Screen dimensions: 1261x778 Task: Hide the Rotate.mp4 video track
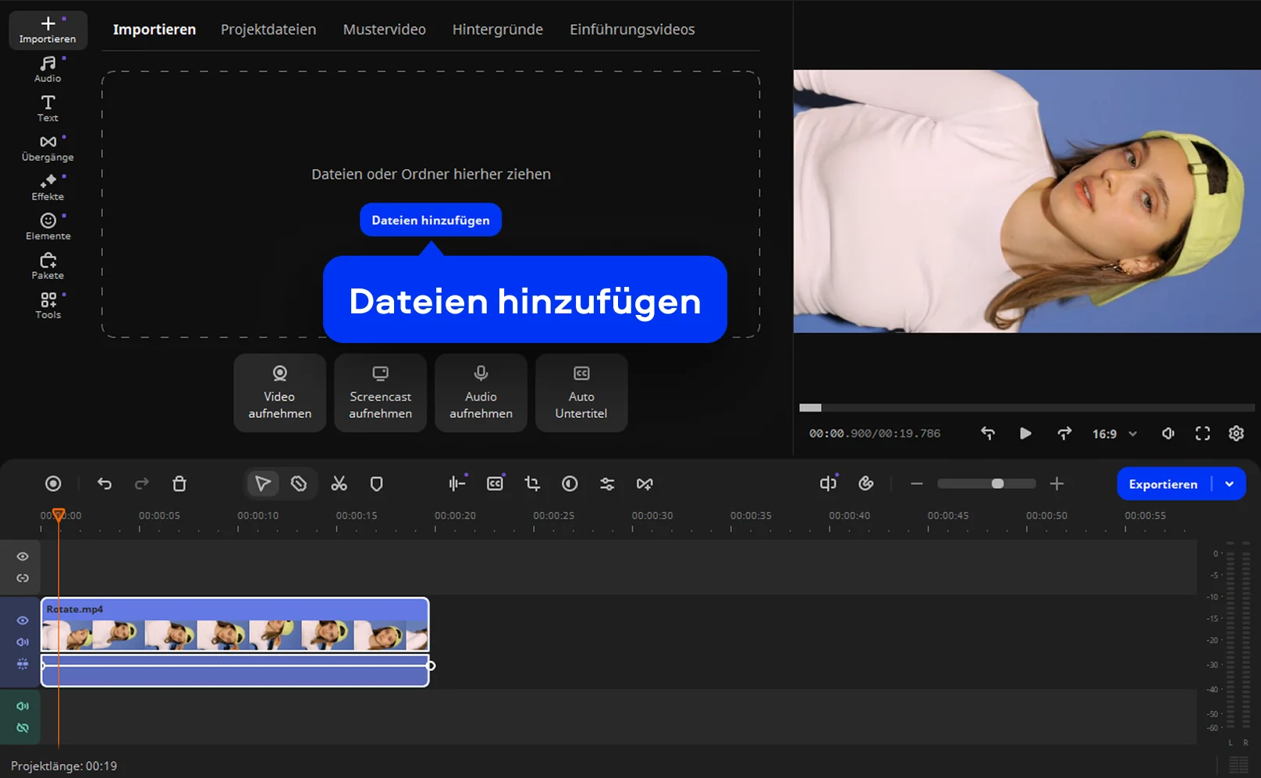click(x=23, y=621)
